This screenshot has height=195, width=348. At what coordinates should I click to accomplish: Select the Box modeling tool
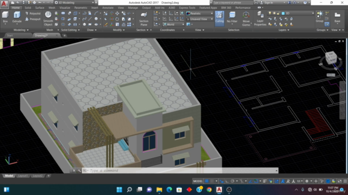[x=5, y=17]
